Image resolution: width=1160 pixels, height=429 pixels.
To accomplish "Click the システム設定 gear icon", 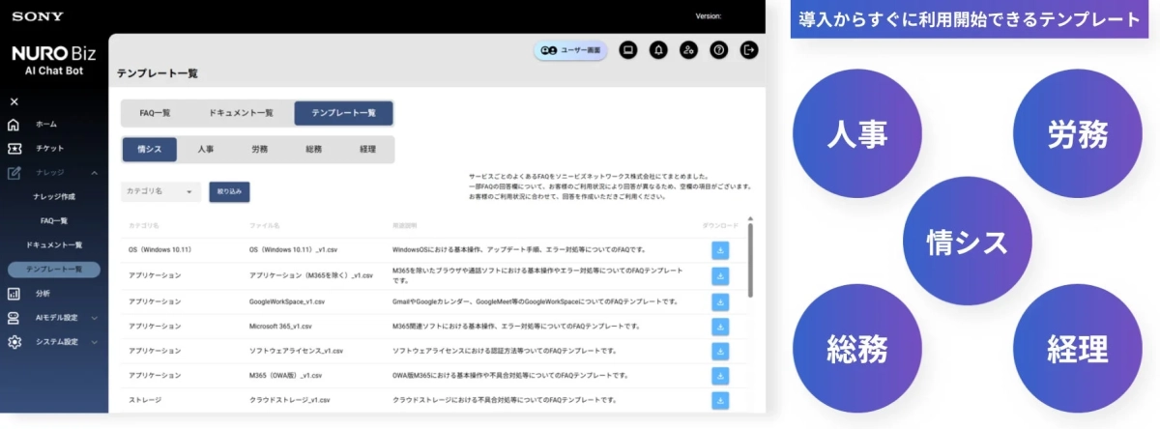I will point(14,342).
